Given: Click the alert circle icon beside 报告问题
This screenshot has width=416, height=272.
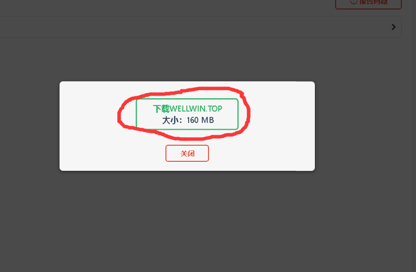Looking at the screenshot, I should [x=354, y=1].
